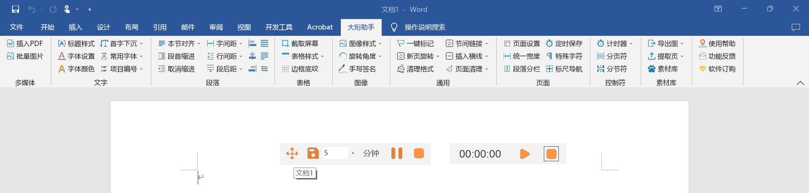
Task: Click 截取屏幕 screenshot button
Action: pos(300,44)
